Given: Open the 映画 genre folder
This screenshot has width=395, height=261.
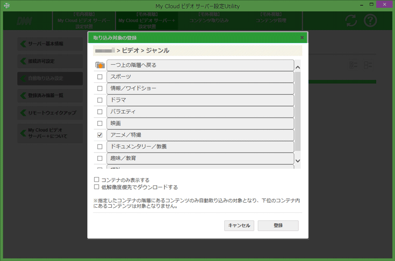Looking at the screenshot, I should tap(200, 123).
